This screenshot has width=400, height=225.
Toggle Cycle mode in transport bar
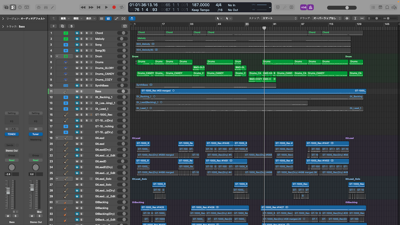click(121, 7)
